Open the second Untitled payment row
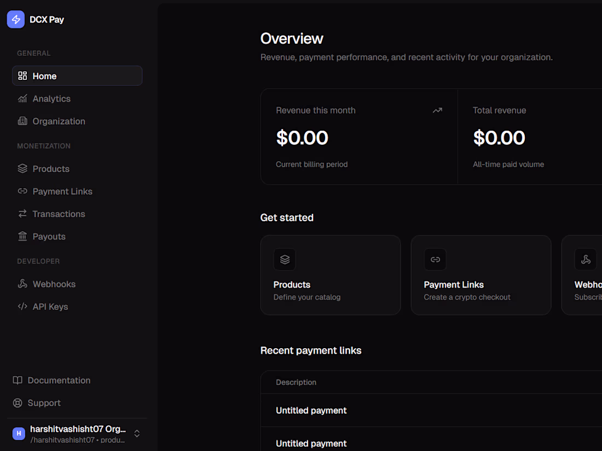Screen dimensions: 602x451 431,440
